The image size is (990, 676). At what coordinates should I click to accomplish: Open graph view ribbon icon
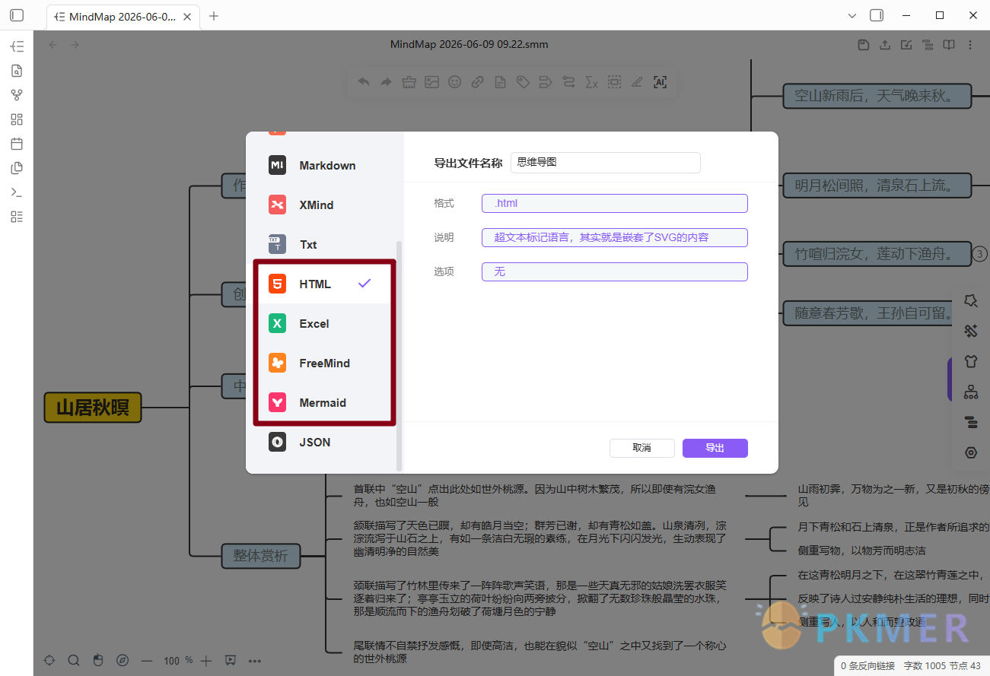(x=17, y=95)
